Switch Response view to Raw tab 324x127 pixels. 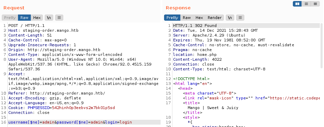click(187, 18)
